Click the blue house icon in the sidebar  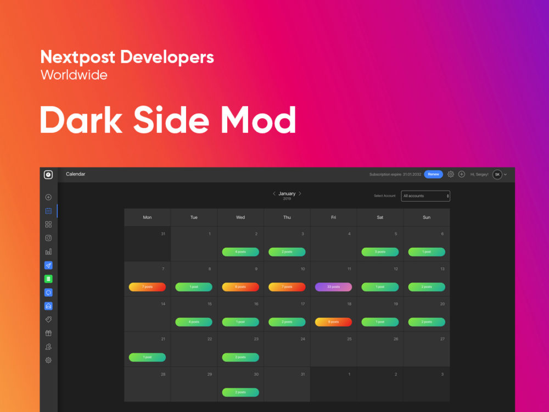tap(48, 306)
